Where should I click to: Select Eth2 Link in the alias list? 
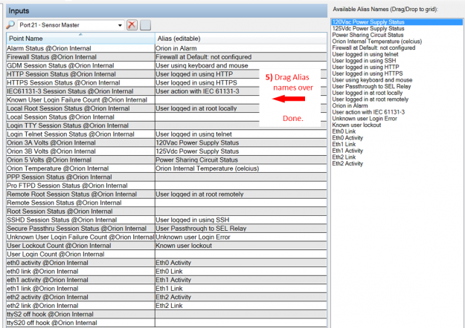[344, 157]
